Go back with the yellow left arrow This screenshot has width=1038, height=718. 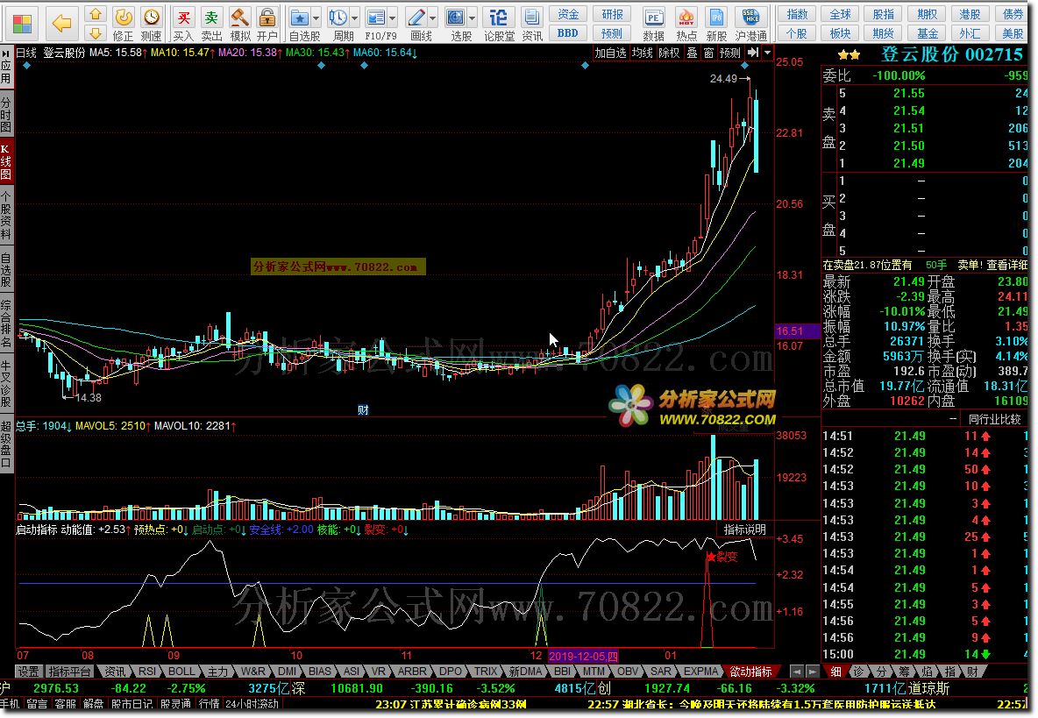(61, 23)
